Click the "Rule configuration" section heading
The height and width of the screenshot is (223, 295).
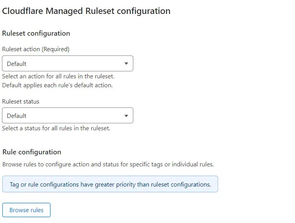[x=31, y=152]
